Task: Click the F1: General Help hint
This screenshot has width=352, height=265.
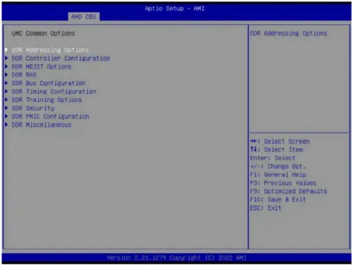Action: [278, 175]
